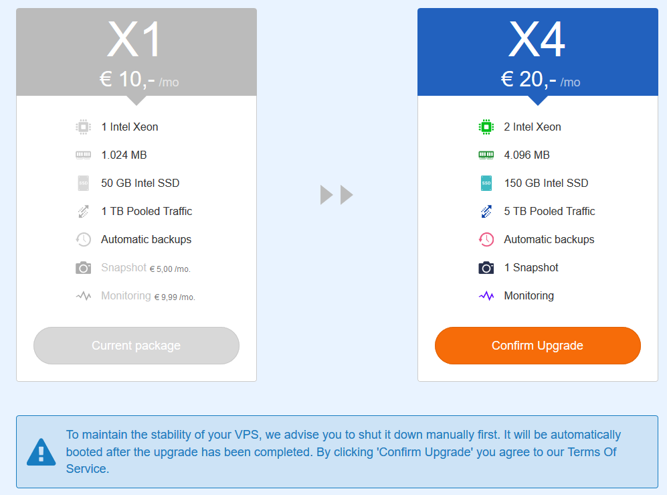Click the gray SSD icon beside 50 GB
The image size is (667, 495).
(84, 183)
